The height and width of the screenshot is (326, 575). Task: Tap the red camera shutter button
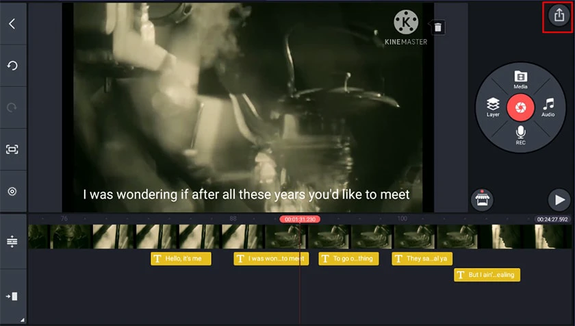tap(520, 107)
